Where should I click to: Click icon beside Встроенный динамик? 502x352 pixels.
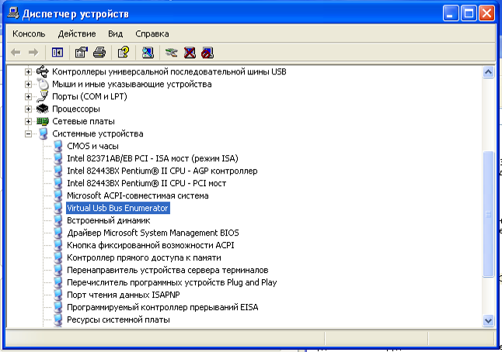pyautogui.click(x=58, y=220)
